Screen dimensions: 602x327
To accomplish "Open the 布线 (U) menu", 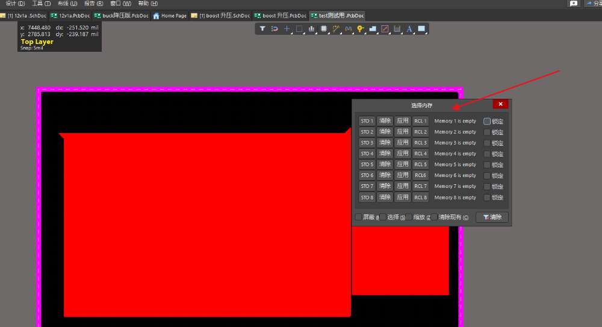I will 67,4.
